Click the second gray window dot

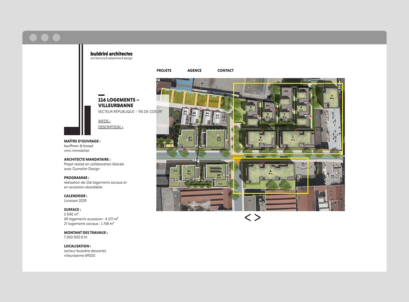pyautogui.click(x=44, y=38)
